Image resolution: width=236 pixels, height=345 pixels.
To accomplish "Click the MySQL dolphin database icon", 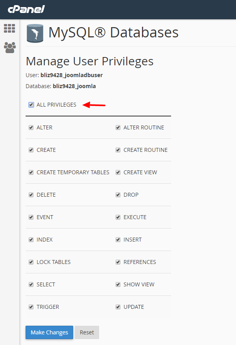I will pyautogui.click(x=35, y=33).
